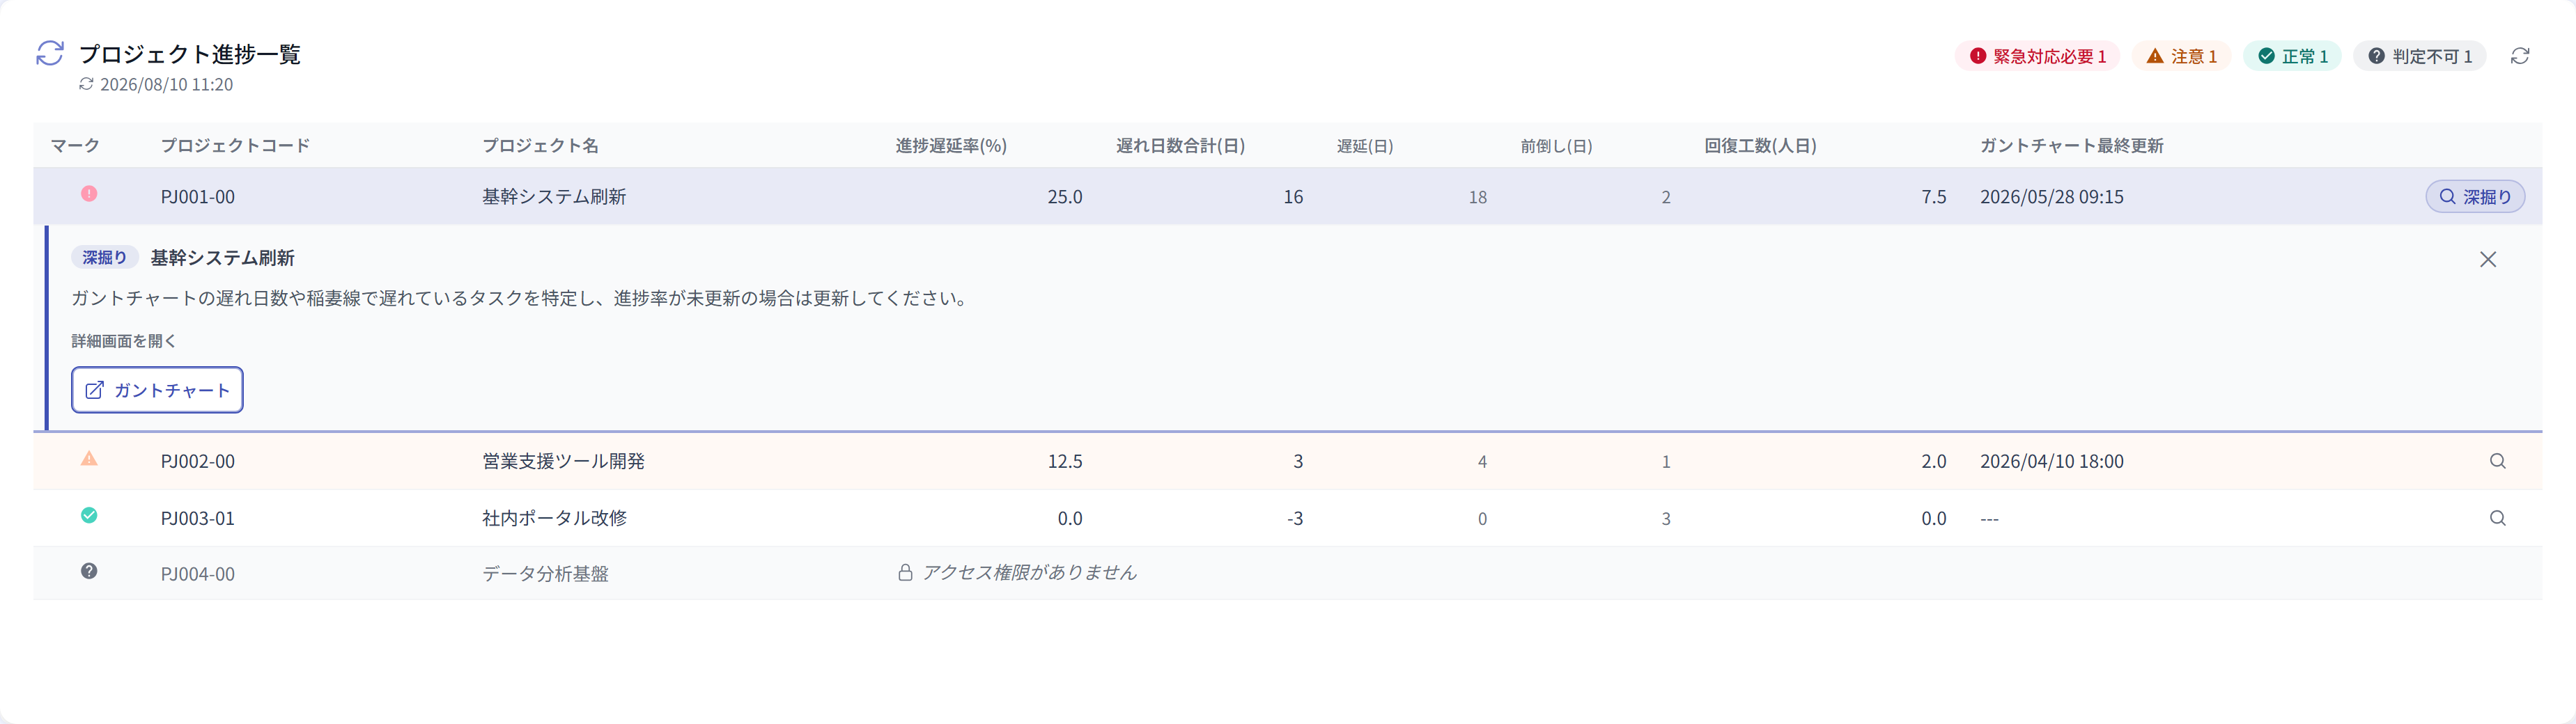Filter by 緊急対応必要 1 badge

click(x=2037, y=56)
